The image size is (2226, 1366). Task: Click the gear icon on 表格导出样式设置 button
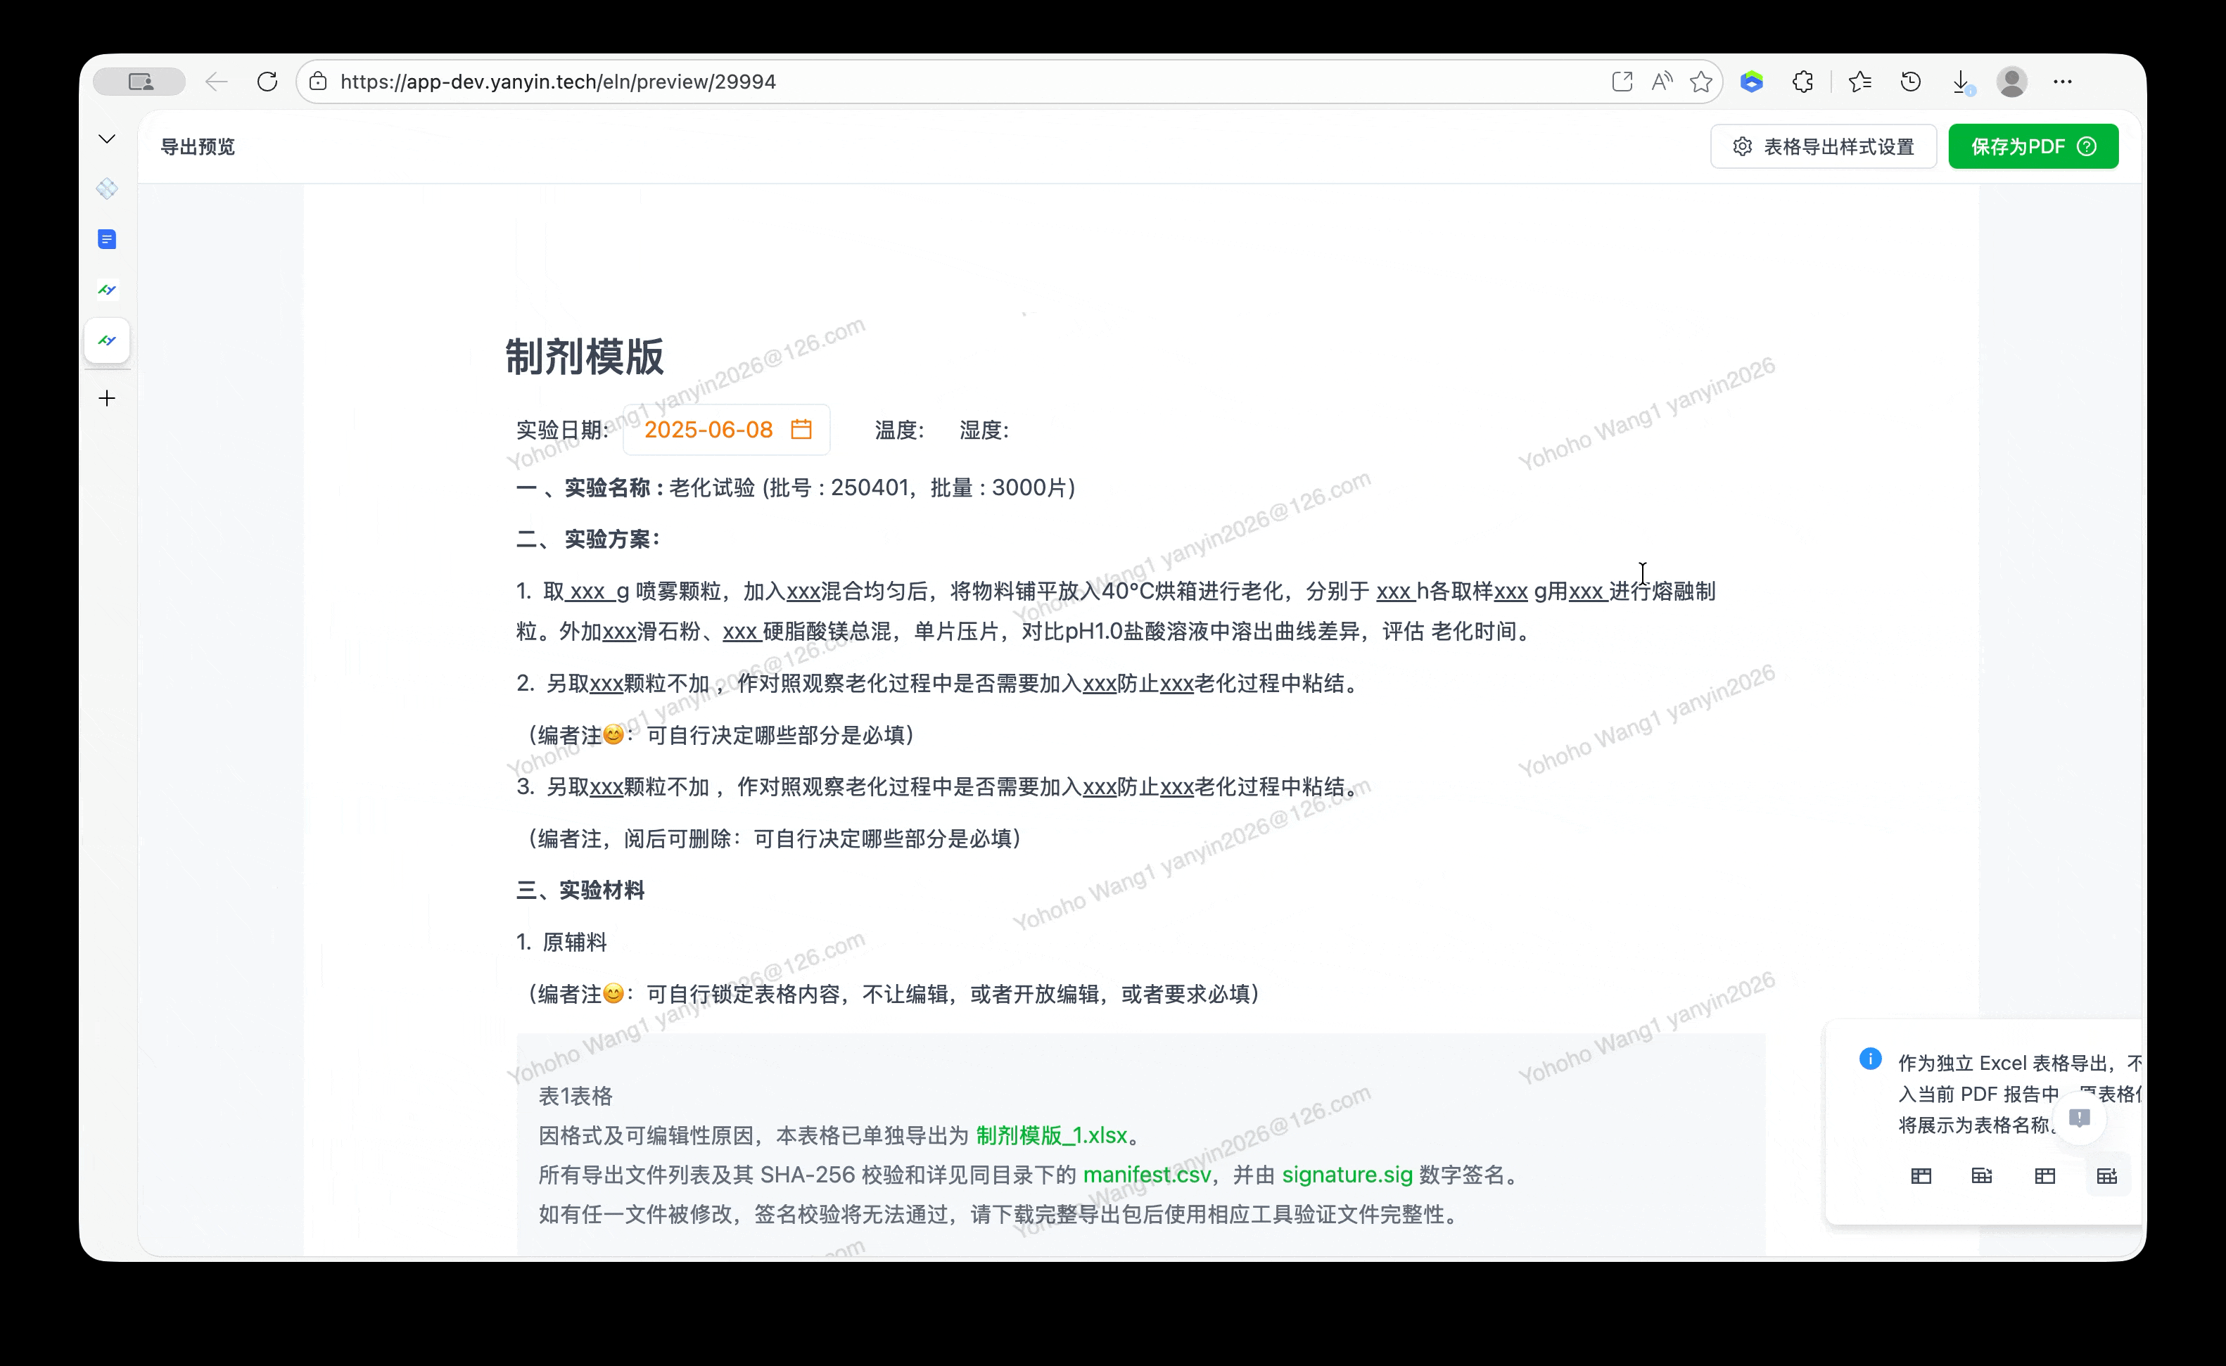coord(1743,146)
